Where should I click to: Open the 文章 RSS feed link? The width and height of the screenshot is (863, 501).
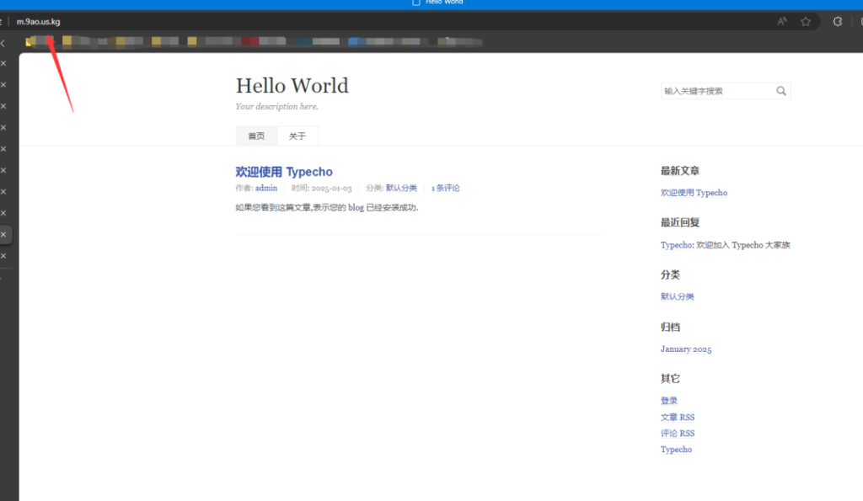pyautogui.click(x=678, y=418)
